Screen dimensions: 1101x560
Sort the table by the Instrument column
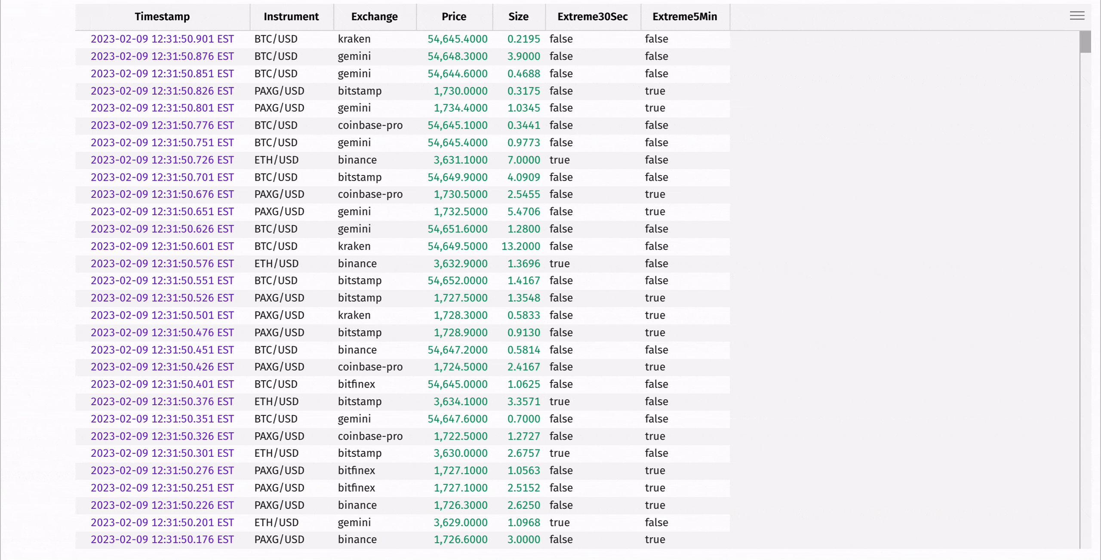[291, 17]
